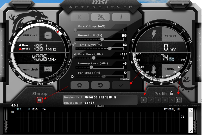This screenshot has width=202, height=135.
Task: Click the Profile label
Action: pyautogui.click(x=161, y=94)
